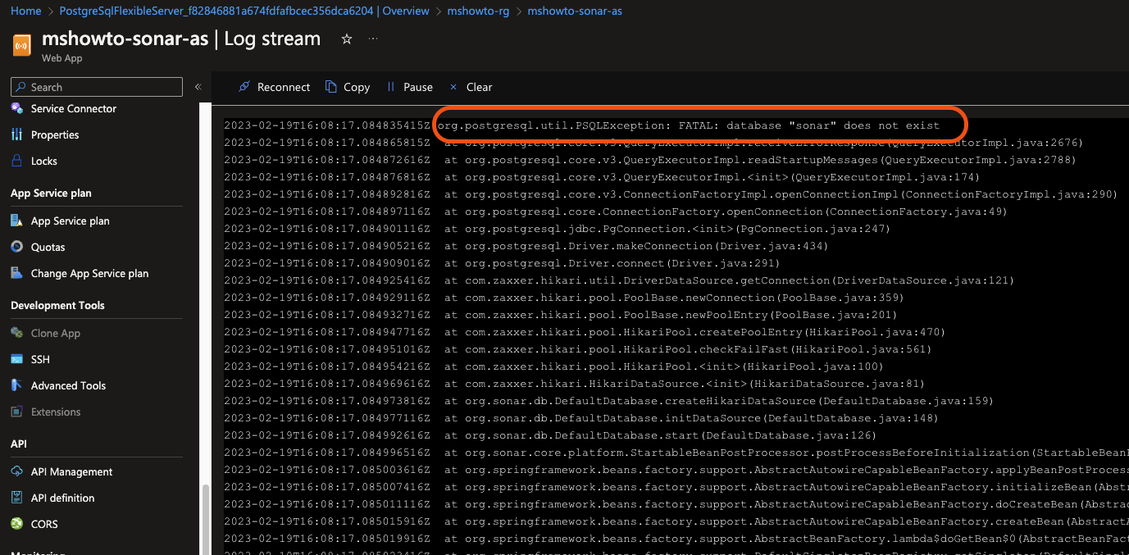
Task: Click the CORS icon
Action: pos(16,524)
